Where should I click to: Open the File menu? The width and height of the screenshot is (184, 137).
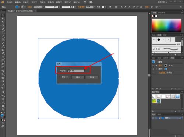[10, 2]
